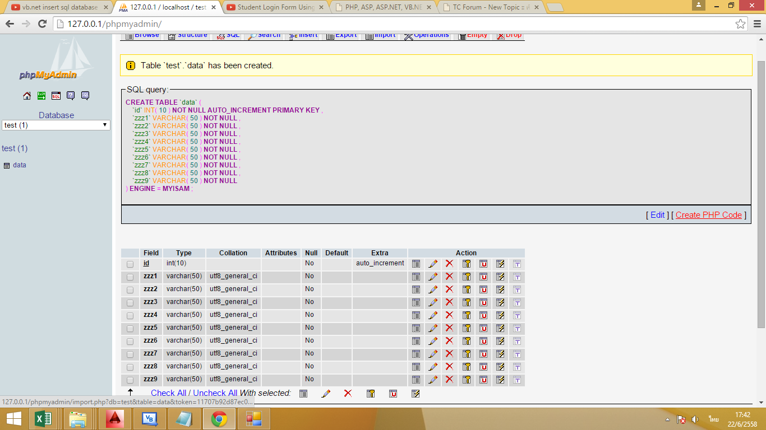Check the checkbox for field zzz8
Viewport: 766px width, 430px height.
pos(130,367)
